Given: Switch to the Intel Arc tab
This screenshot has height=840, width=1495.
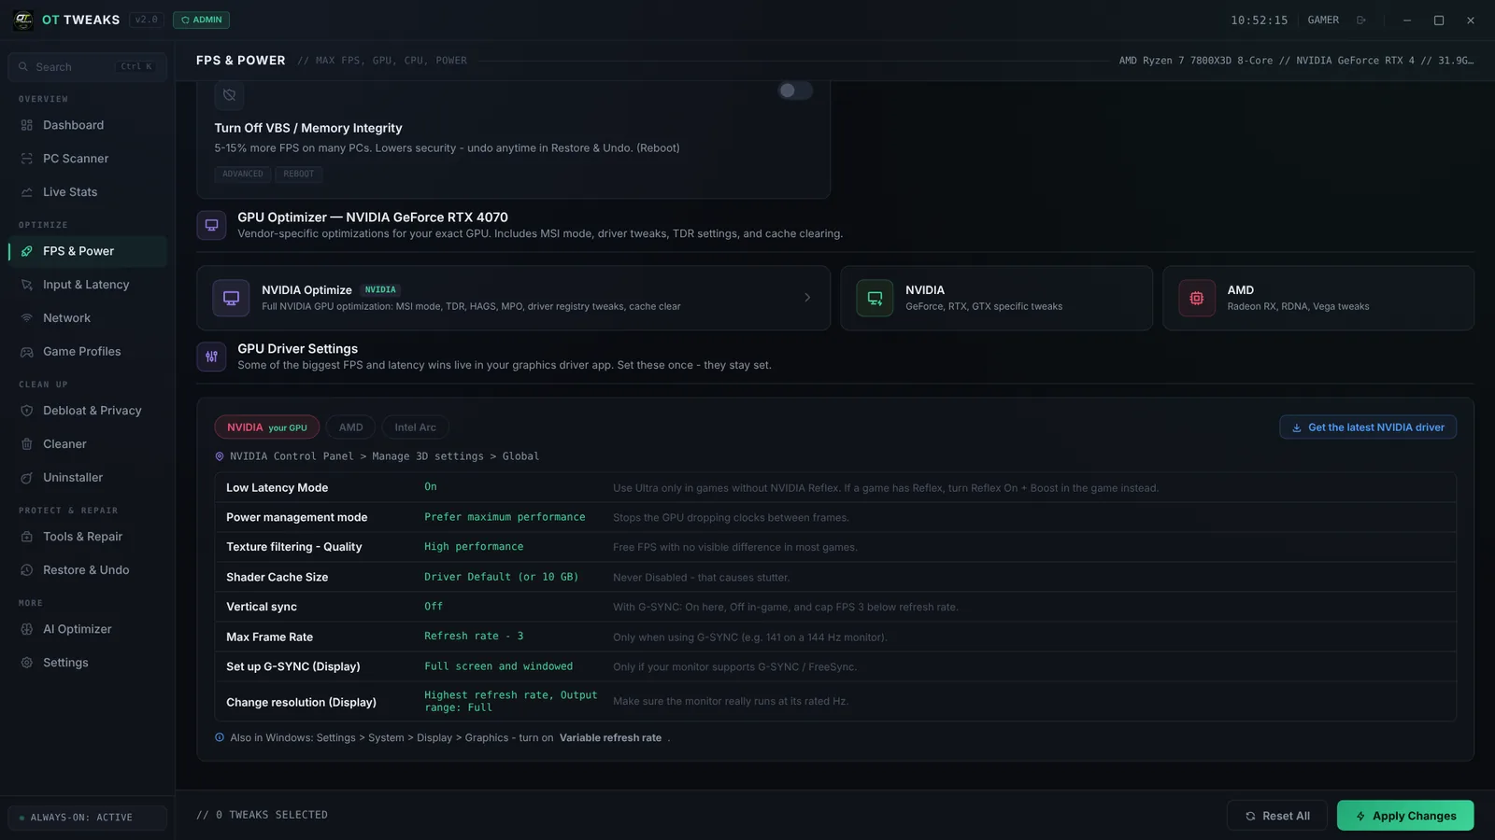Looking at the screenshot, I should tap(415, 427).
